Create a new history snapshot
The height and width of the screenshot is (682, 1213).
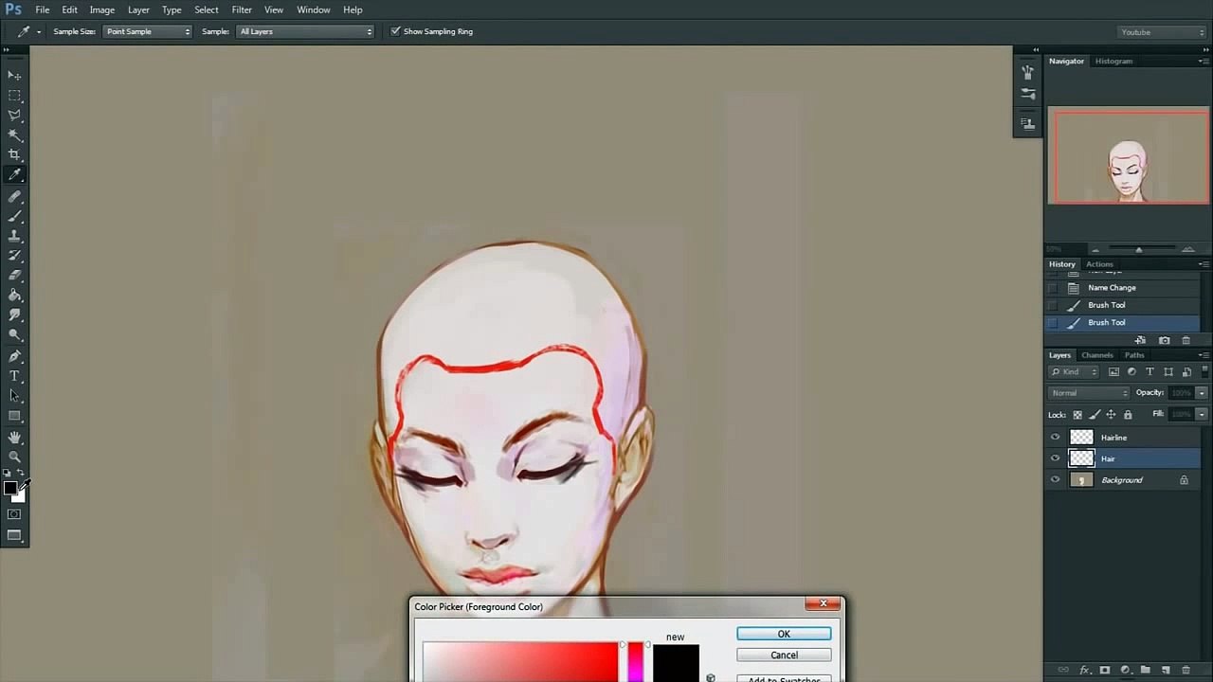tap(1164, 340)
